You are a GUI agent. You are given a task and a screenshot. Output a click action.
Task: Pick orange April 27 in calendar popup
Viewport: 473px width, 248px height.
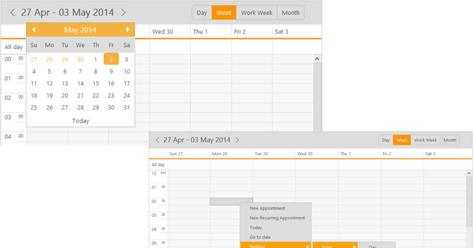[34, 60]
